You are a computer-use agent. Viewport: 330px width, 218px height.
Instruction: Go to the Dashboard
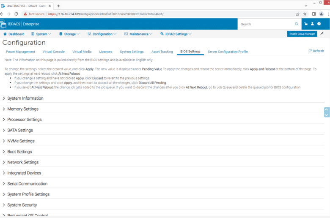[14, 34]
